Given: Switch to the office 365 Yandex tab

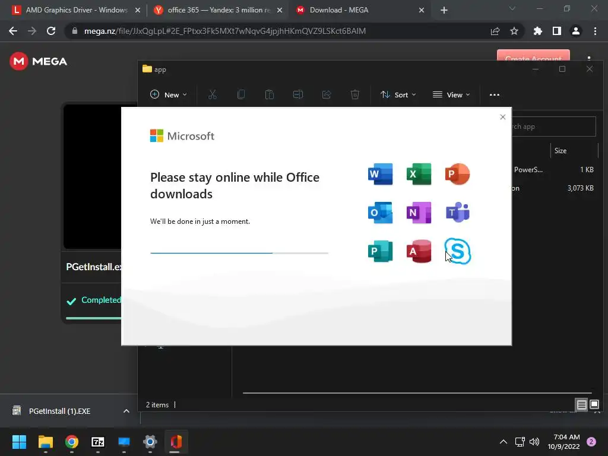Looking at the screenshot, I should (x=218, y=10).
